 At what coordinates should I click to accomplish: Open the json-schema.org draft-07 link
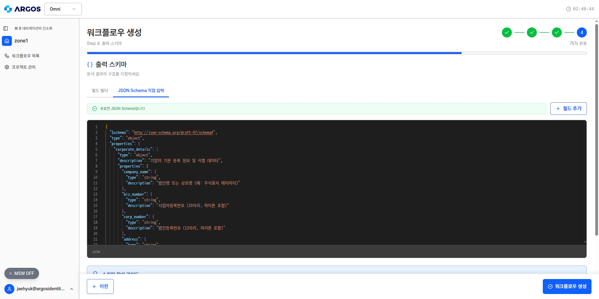pyautogui.click(x=174, y=133)
